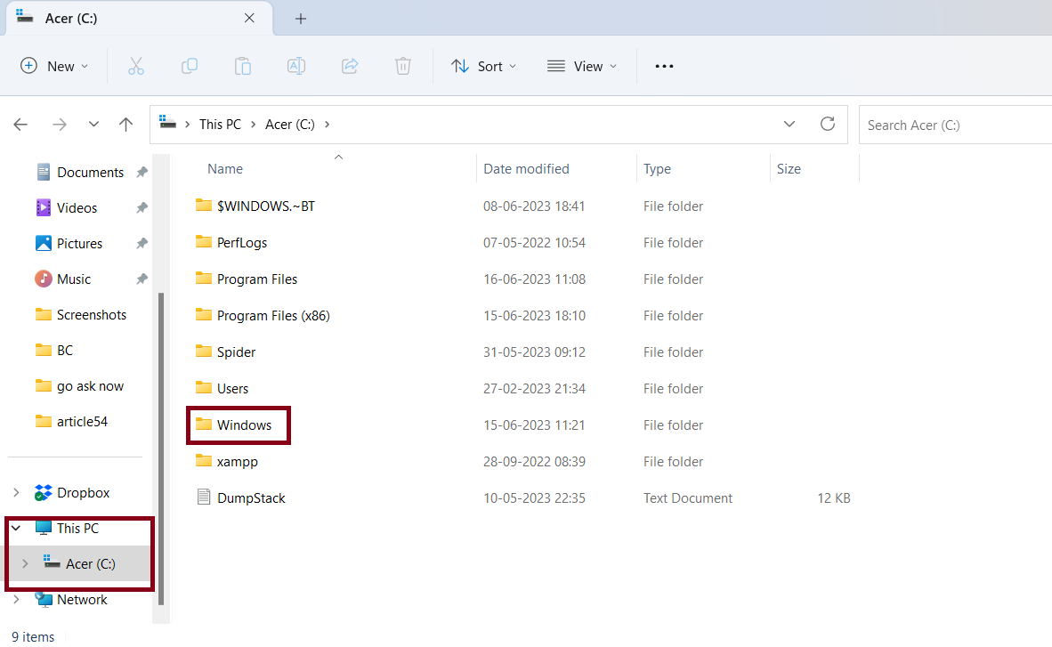Click the Delete trash can icon
Screen dimensions: 1052x647
point(403,66)
